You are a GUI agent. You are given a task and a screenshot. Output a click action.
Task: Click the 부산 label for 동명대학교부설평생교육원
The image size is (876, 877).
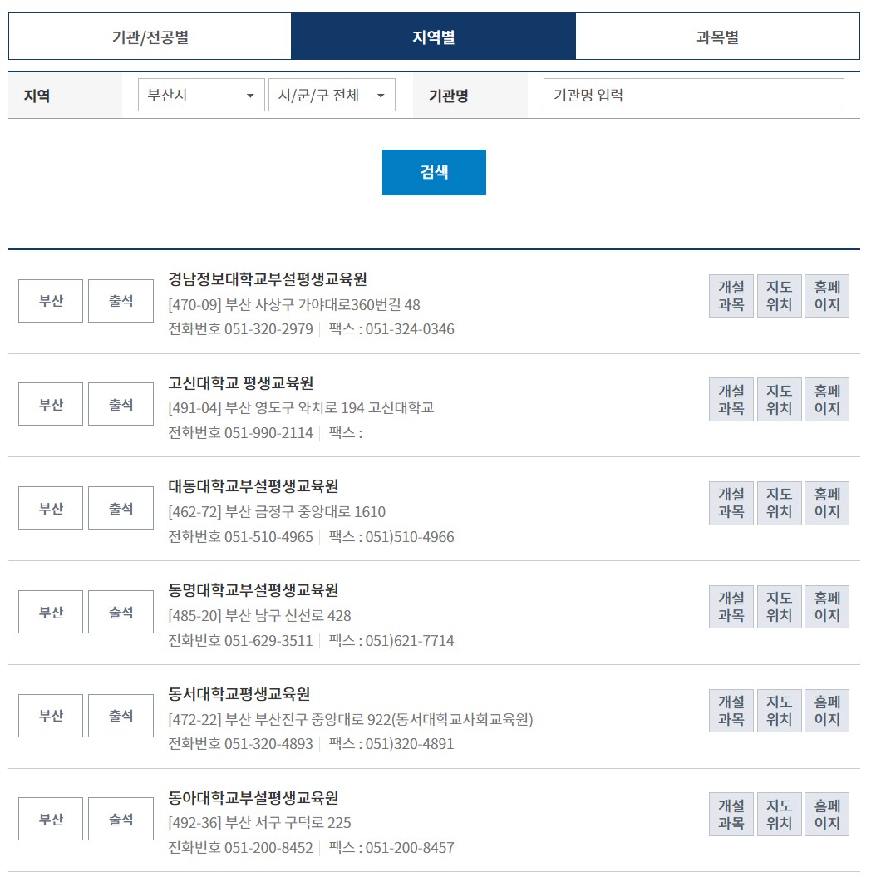(x=50, y=611)
